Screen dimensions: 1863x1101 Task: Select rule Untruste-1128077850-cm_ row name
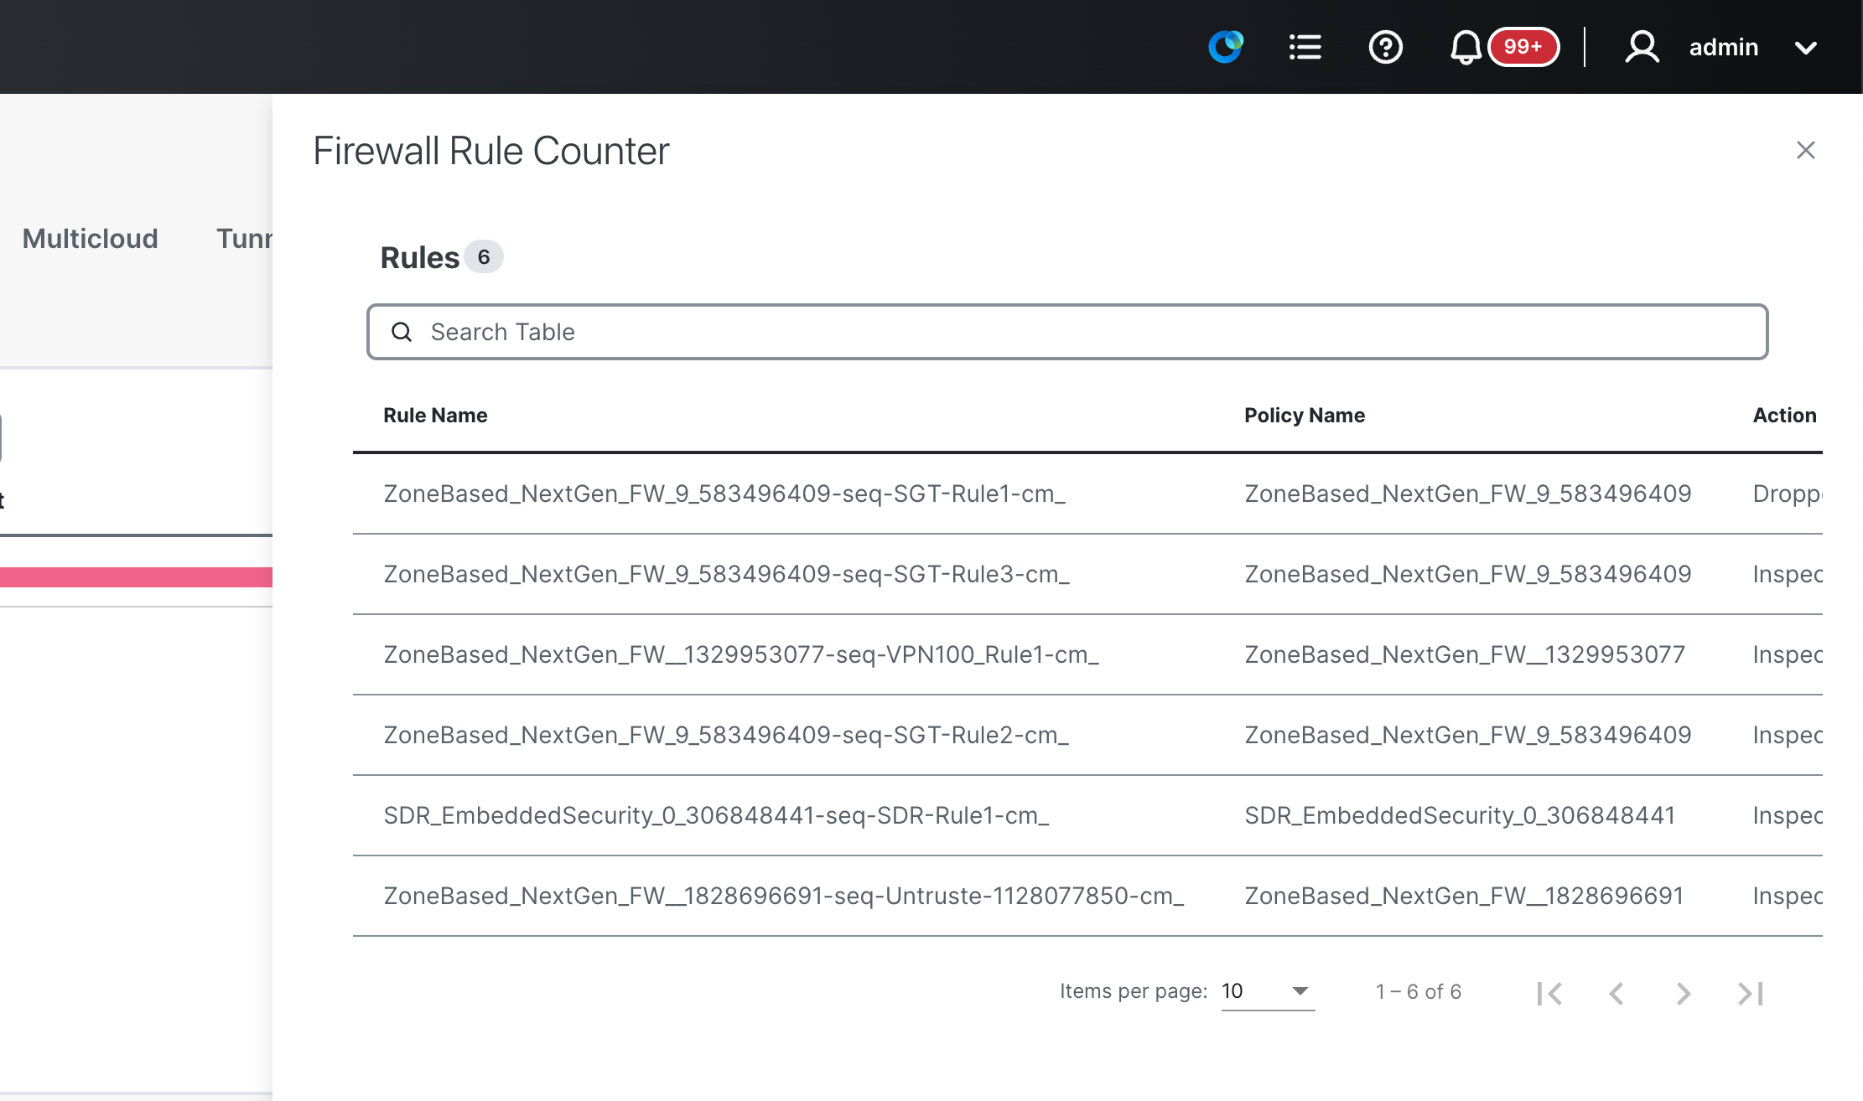(x=784, y=896)
